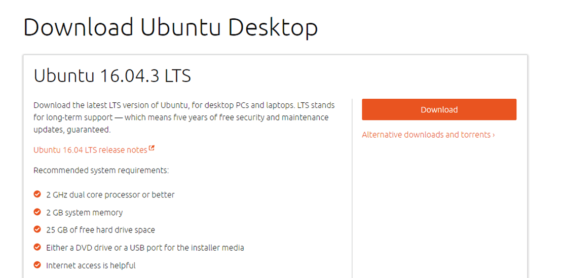Click the external link icon beside release notes
The height and width of the screenshot is (278, 565).
coord(152,149)
